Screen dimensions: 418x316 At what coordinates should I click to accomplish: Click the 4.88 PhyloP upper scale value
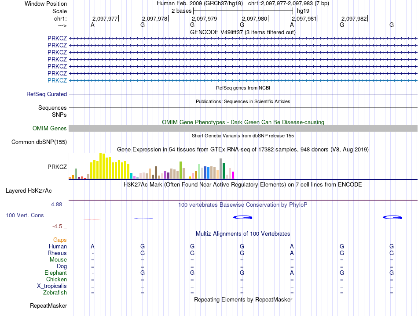pyautogui.click(x=56, y=205)
